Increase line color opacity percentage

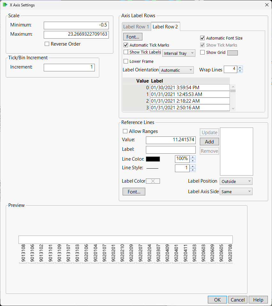click(x=193, y=157)
